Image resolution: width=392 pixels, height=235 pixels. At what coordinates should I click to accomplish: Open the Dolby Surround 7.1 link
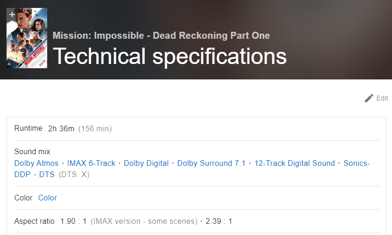coord(211,163)
